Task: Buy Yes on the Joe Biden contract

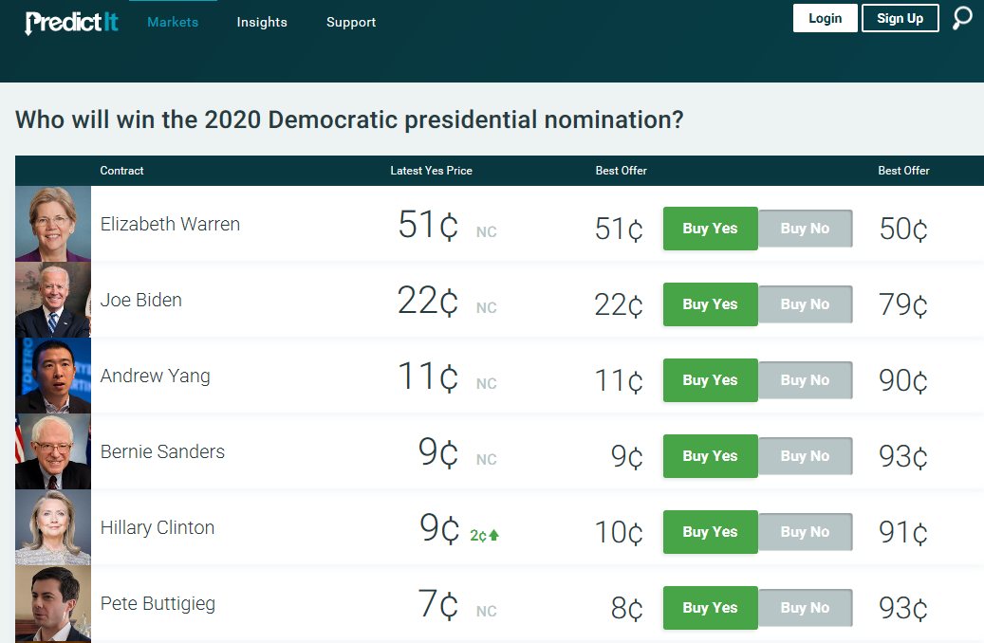Action: [x=710, y=304]
